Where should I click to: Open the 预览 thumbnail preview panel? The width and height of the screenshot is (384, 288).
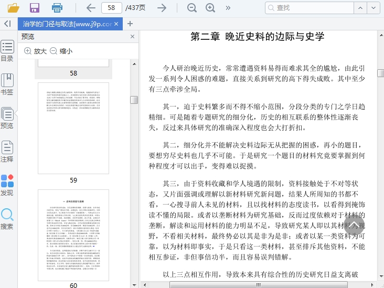pos(7,118)
